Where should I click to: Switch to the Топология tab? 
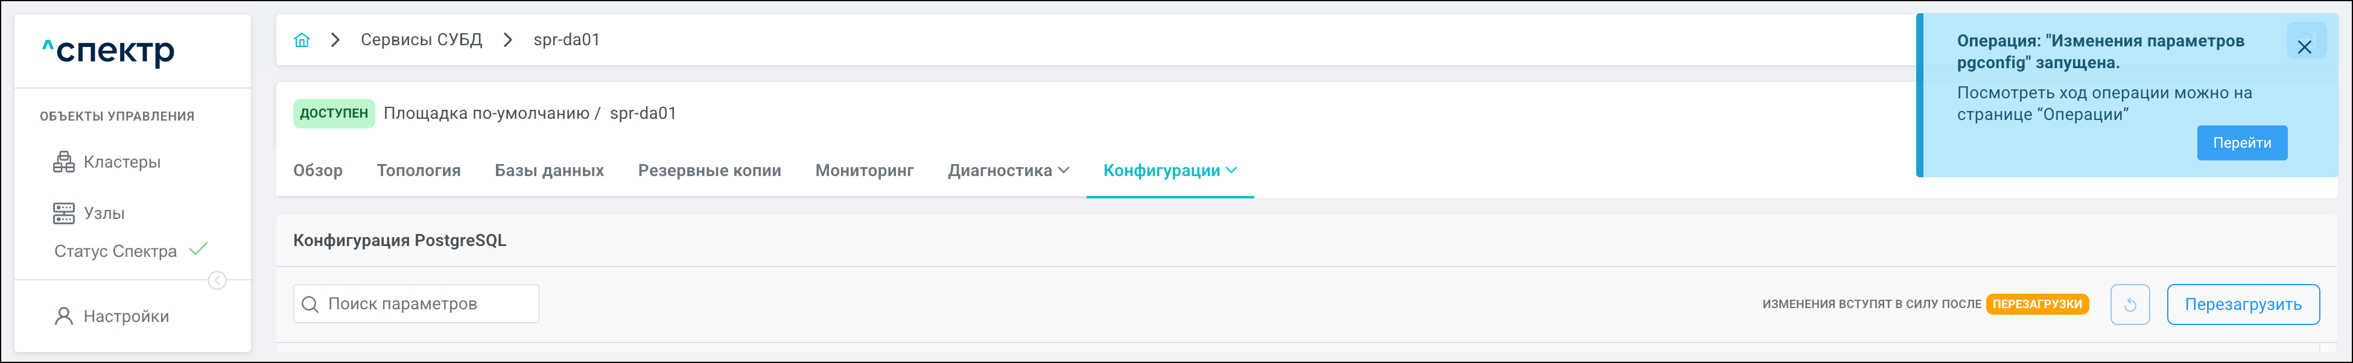[x=418, y=171]
